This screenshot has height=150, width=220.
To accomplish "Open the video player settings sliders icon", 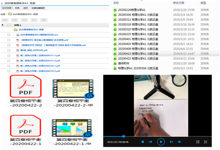I will tap(205, 142).
